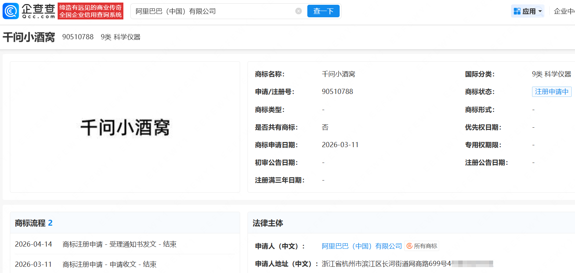The width and height of the screenshot is (575, 273).
Task: Expand the 应用 dropdown arrow
Action: coord(540,11)
